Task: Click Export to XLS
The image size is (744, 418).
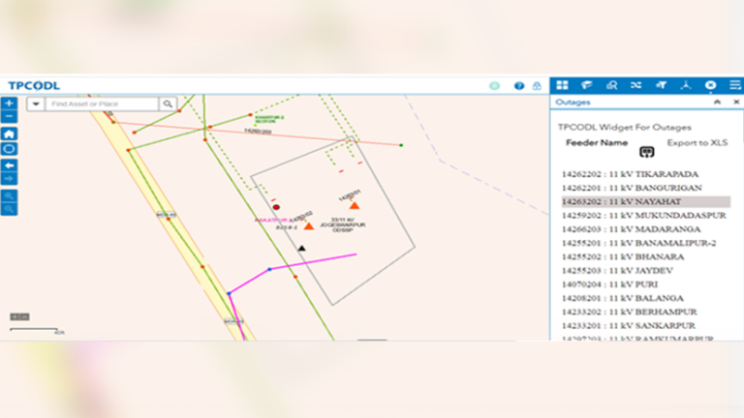Action: [x=698, y=142]
